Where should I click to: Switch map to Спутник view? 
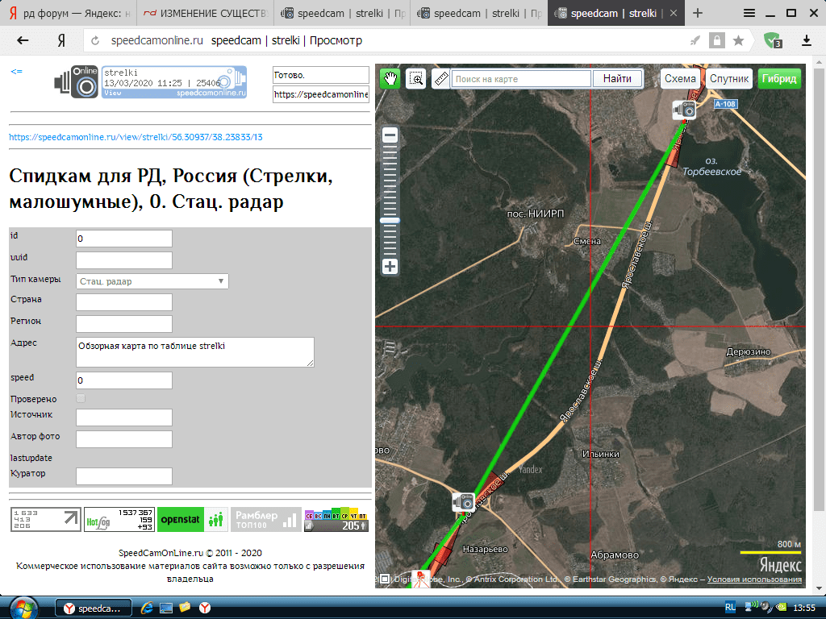coord(729,78)
